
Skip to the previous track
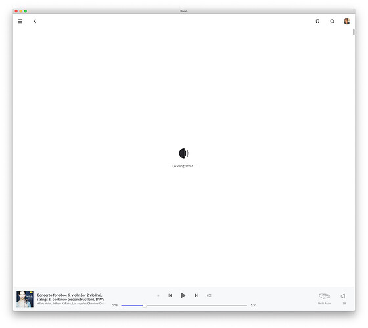click(x=170, y=295)
